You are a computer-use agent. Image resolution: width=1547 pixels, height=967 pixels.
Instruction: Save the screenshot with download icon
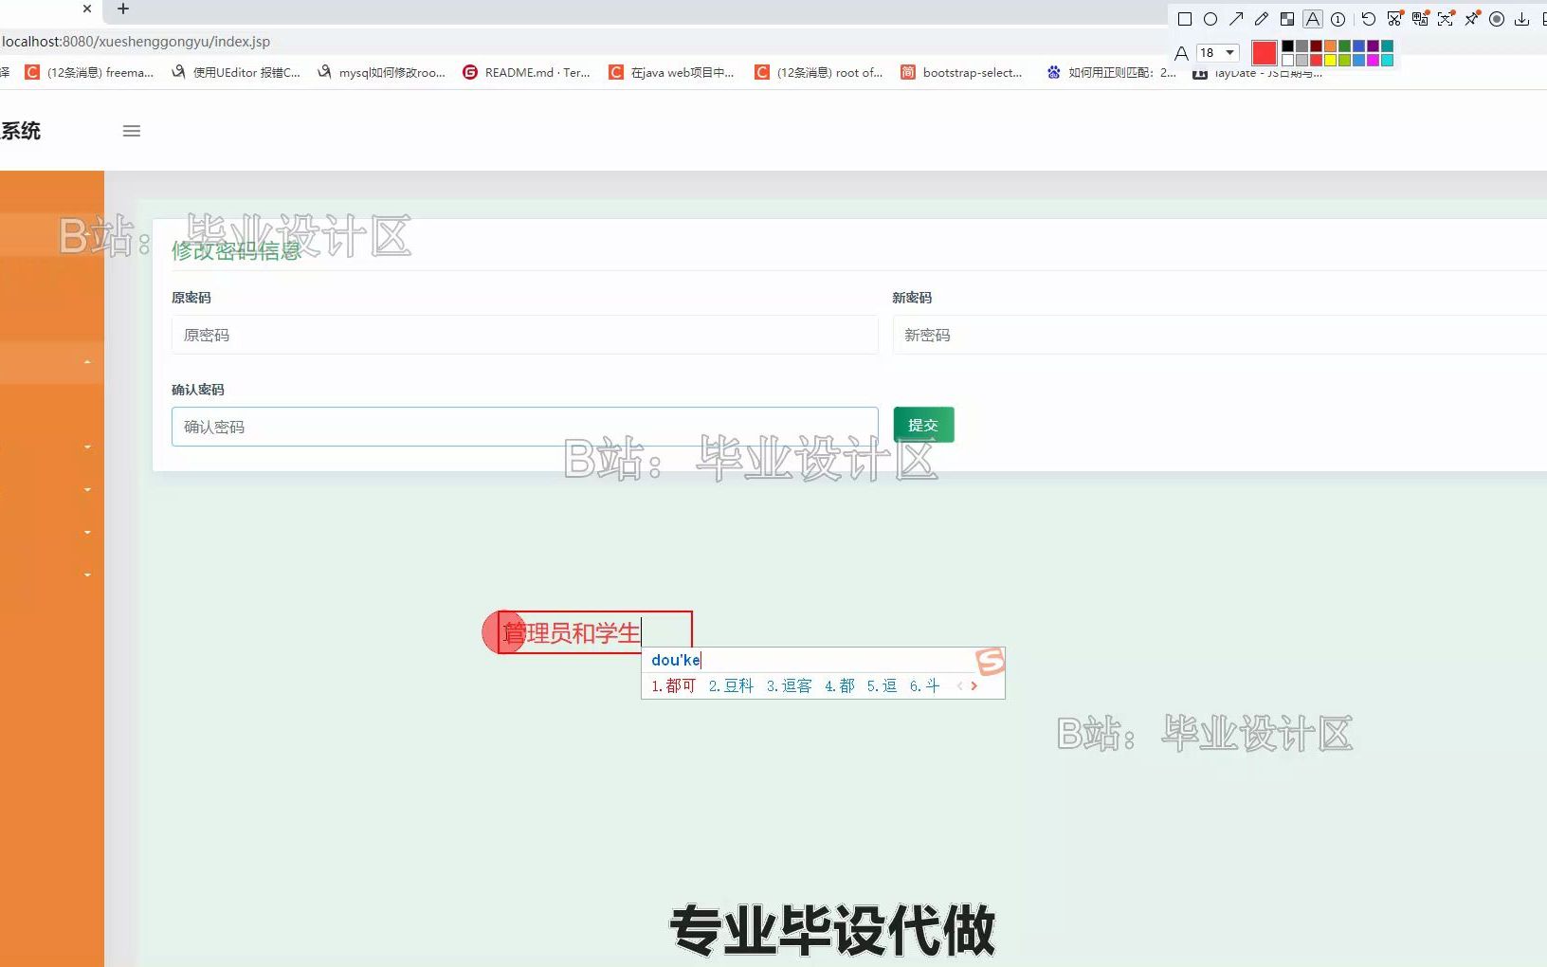coord(1522,19)
